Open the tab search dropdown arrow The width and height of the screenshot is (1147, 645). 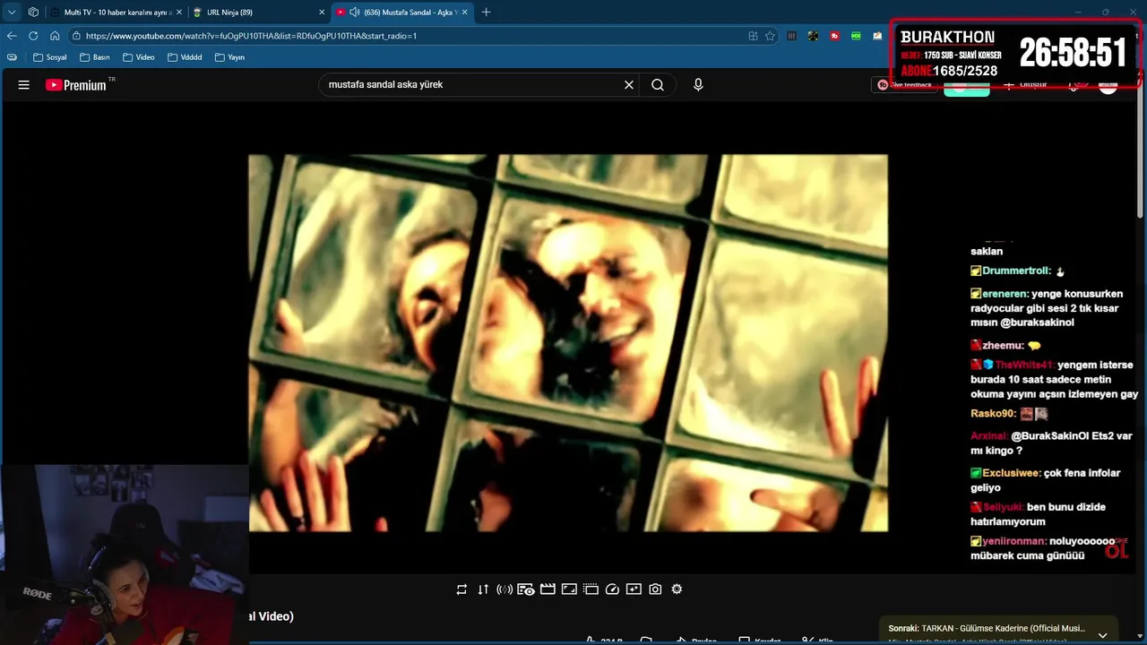pos(12,12)
